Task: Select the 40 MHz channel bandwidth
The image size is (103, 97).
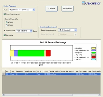Action: [x=7, y=22]
